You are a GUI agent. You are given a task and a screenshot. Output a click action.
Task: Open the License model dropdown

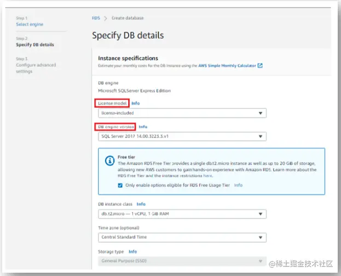(182, 113)
